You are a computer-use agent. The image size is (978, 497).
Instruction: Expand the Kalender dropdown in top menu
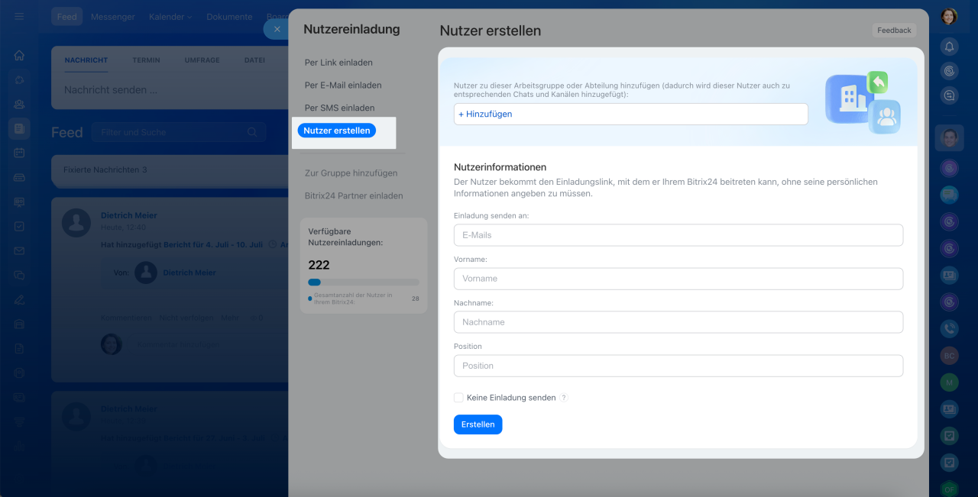170,17
